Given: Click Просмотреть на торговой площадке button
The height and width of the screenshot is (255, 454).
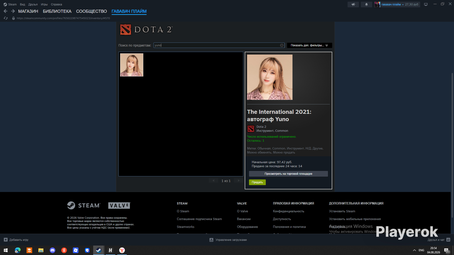Looking at the screenshot, I should point(288,174).
